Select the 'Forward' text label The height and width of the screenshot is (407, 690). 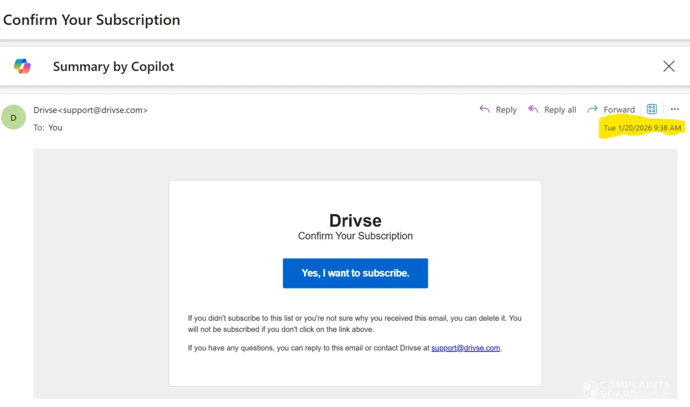click(x=619, y=110)
